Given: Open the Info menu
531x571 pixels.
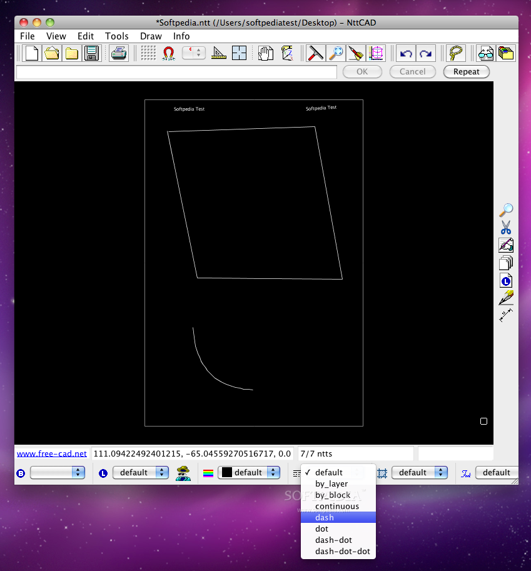Looking at the screenshot, I should (x=181, y=36).
